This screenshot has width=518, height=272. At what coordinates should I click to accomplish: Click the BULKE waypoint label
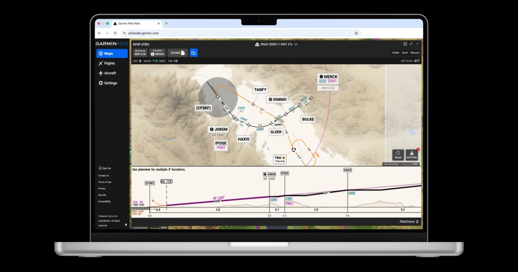coord(308,119)
